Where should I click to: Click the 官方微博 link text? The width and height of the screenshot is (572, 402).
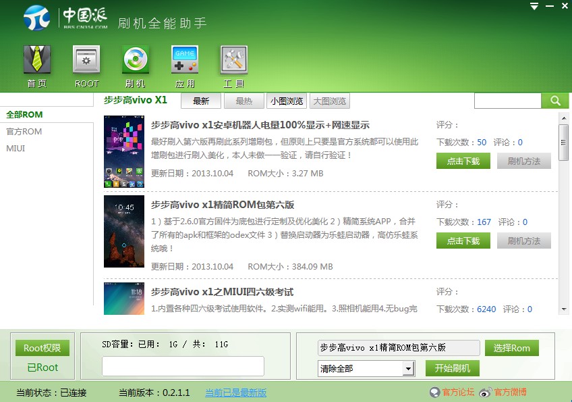511,393
